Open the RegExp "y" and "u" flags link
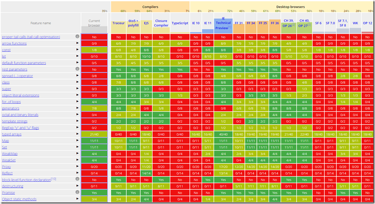375x204 pixels. point(20,128)
